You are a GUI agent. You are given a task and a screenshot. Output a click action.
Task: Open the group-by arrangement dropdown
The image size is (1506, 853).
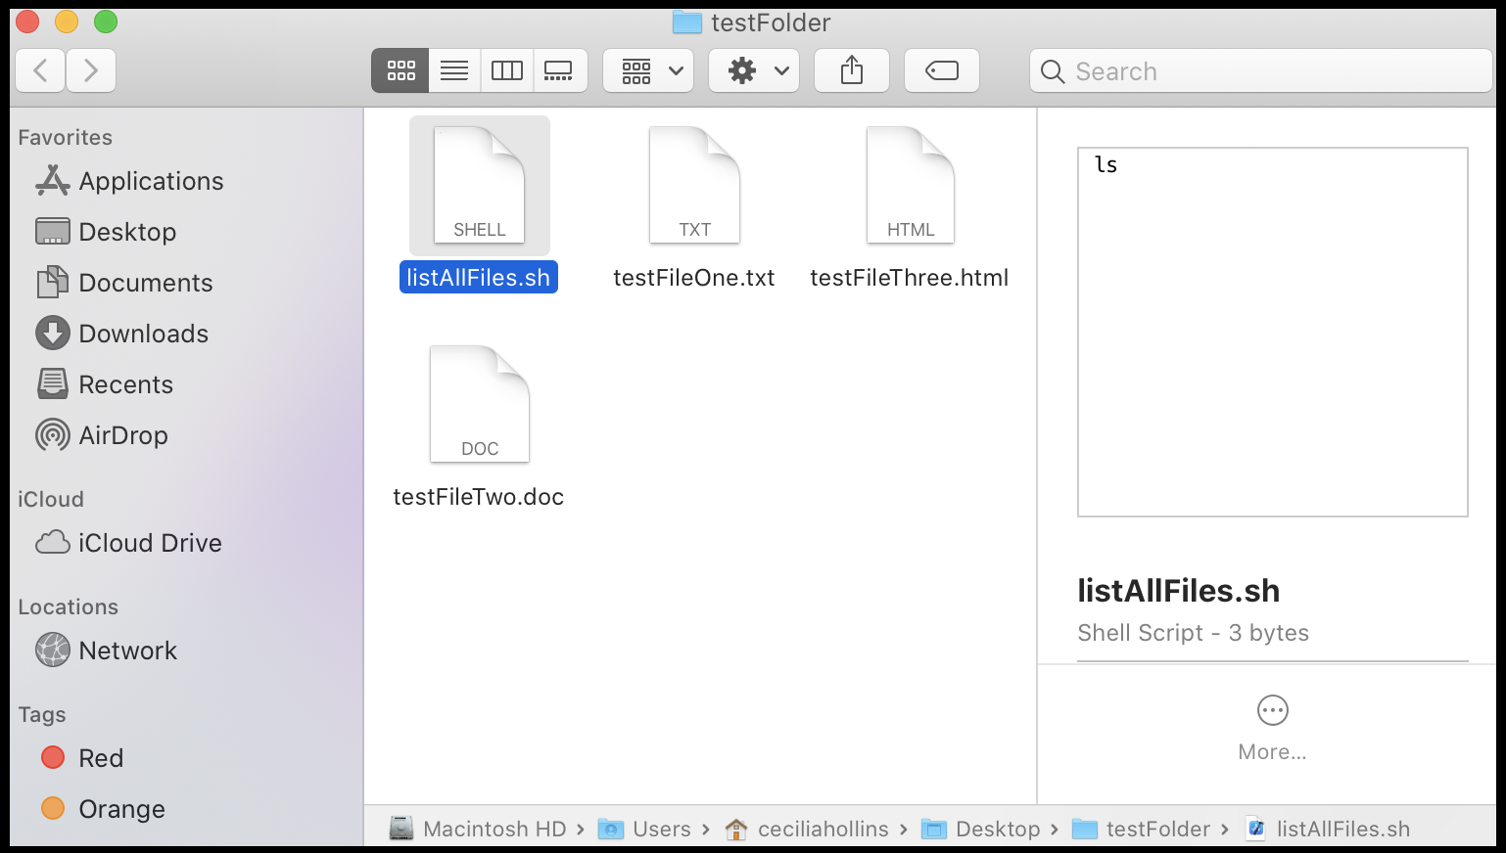point(648,70)
